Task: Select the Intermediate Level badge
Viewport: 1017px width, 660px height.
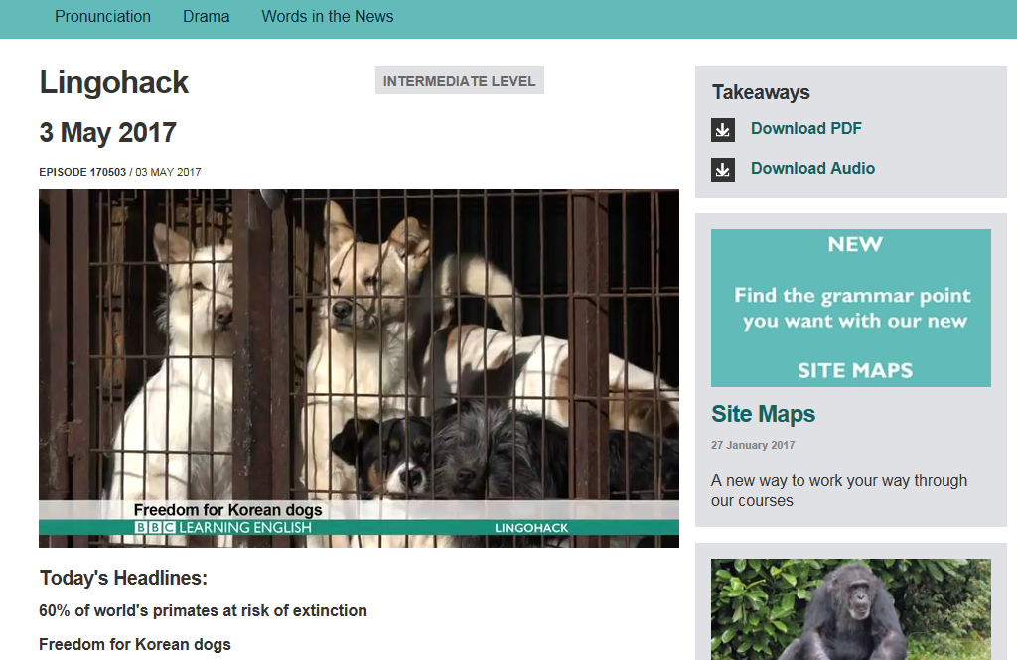Action: [459, 81]
